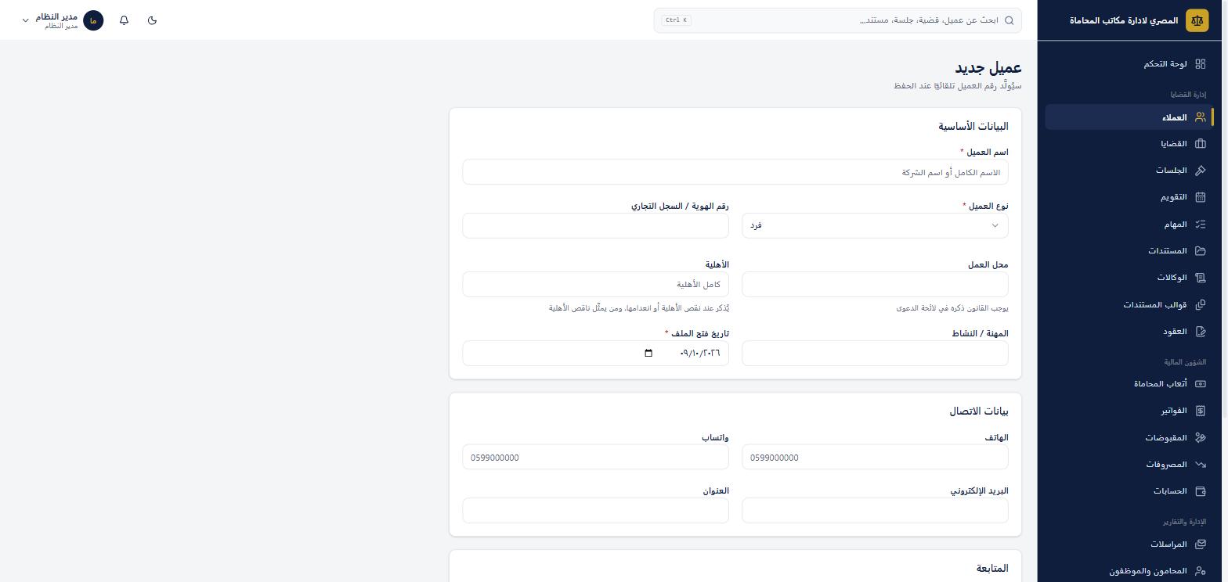1228x582 pixels.
Task: Expand the user menu chevron
Action: click(x=25, y=20)
